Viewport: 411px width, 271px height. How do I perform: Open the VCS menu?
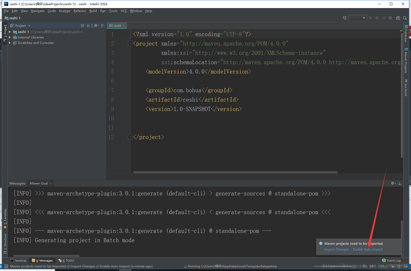[x=124, y=11]
